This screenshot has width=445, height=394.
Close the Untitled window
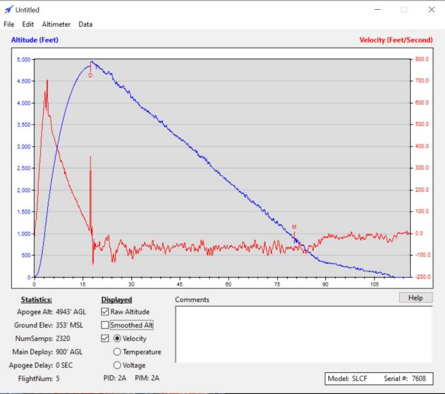[431, 10]
